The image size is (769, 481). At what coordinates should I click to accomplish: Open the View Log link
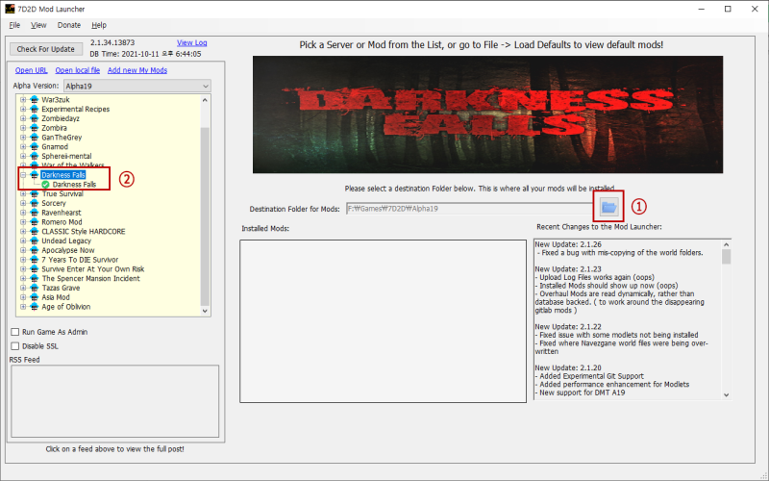(x=191, y=42)
